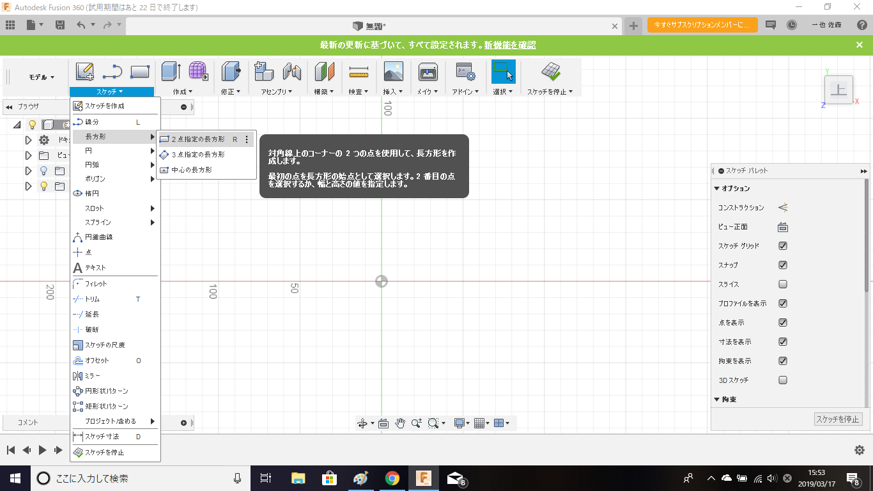Click the Joint icon in アセンブリ group

click(292, 72)
